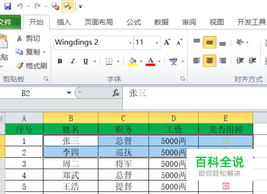
Task: Open the Customize Quick Access Toolbar arrow
Action: point(81,7)
